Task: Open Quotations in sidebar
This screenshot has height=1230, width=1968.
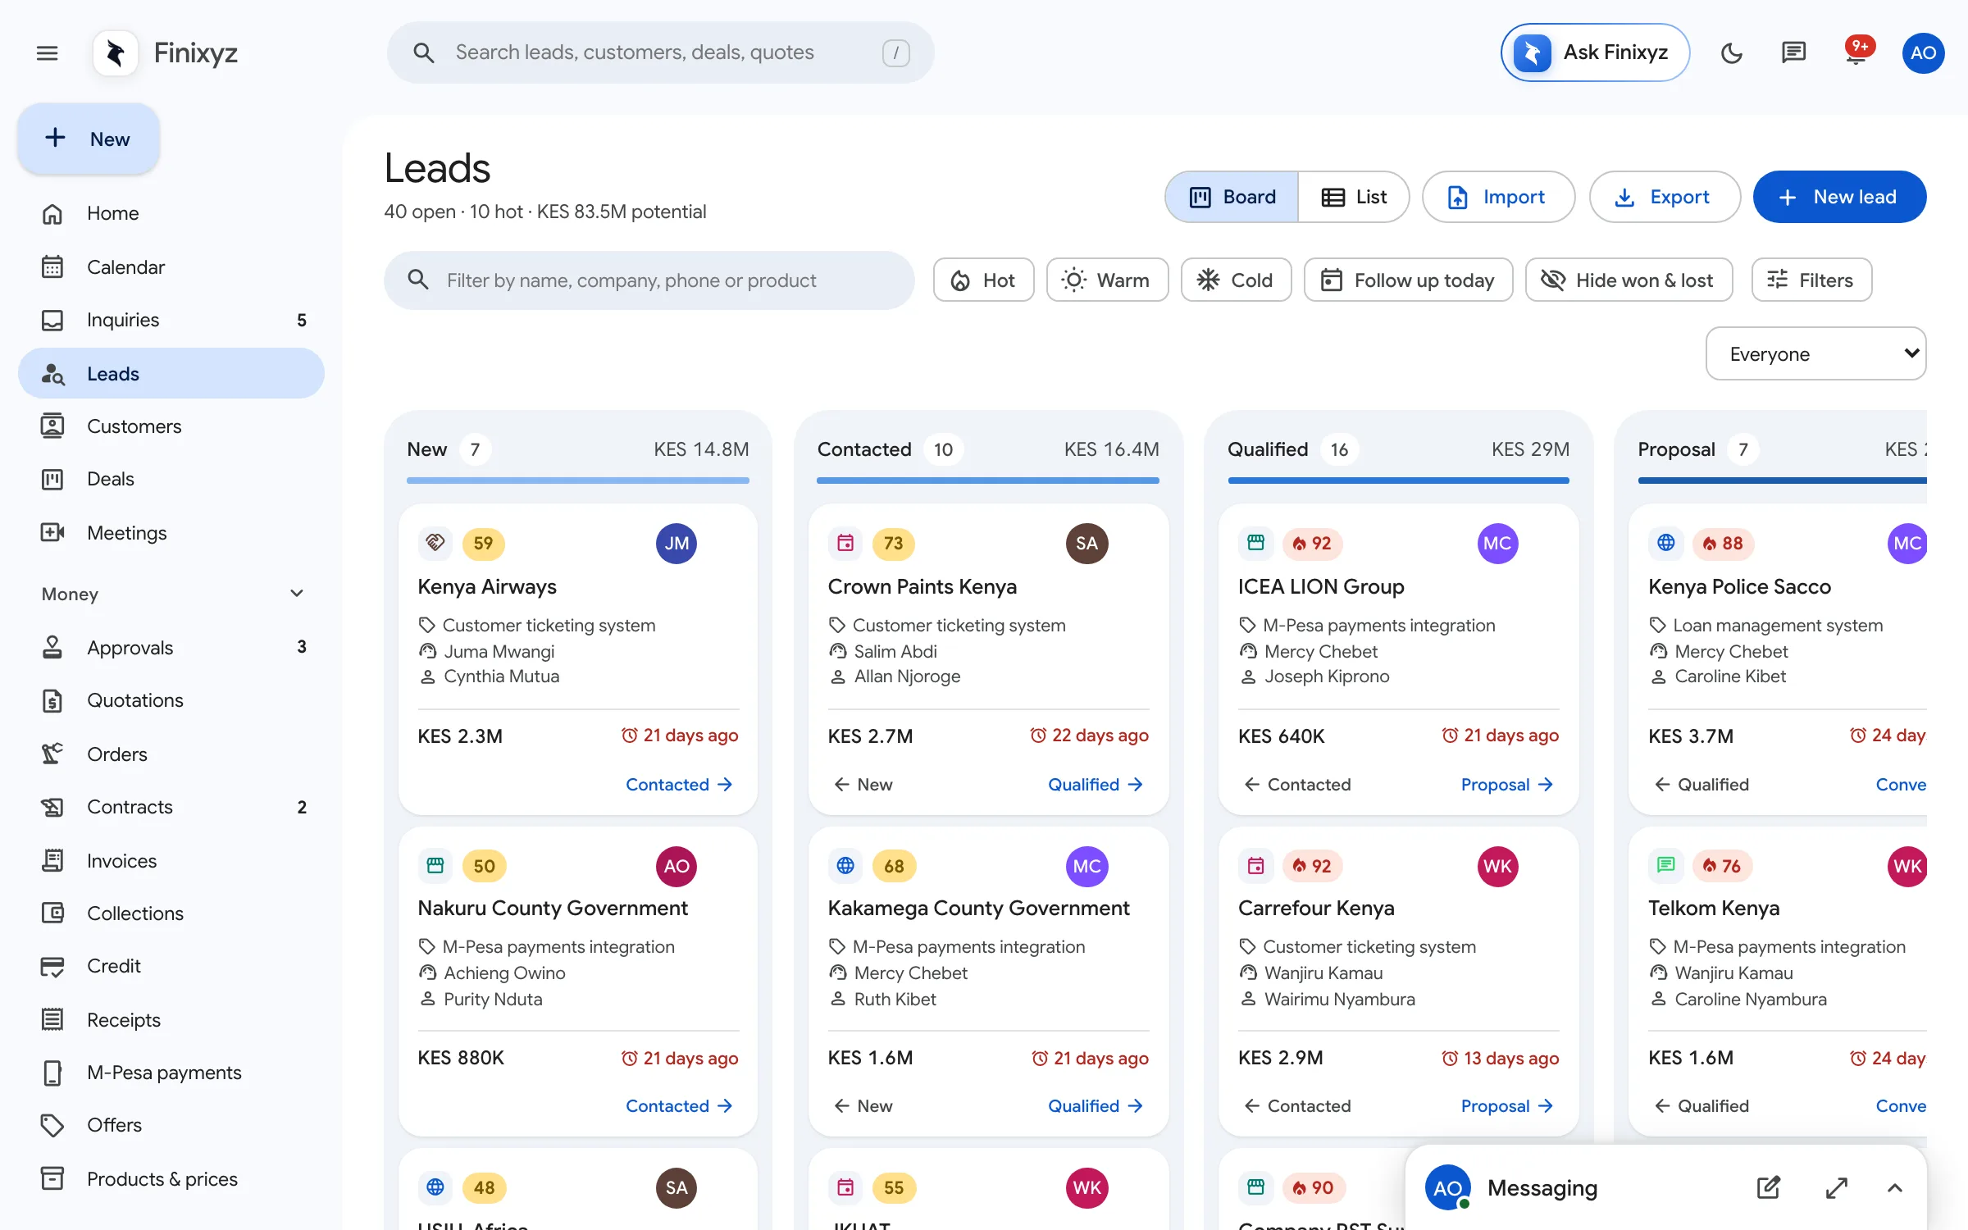Action: [171, 700]
